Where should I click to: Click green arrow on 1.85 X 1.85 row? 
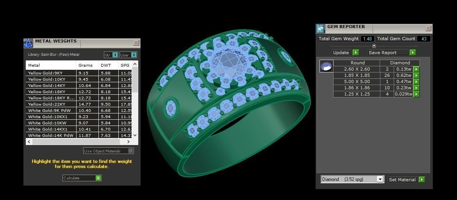pos(416,76)
